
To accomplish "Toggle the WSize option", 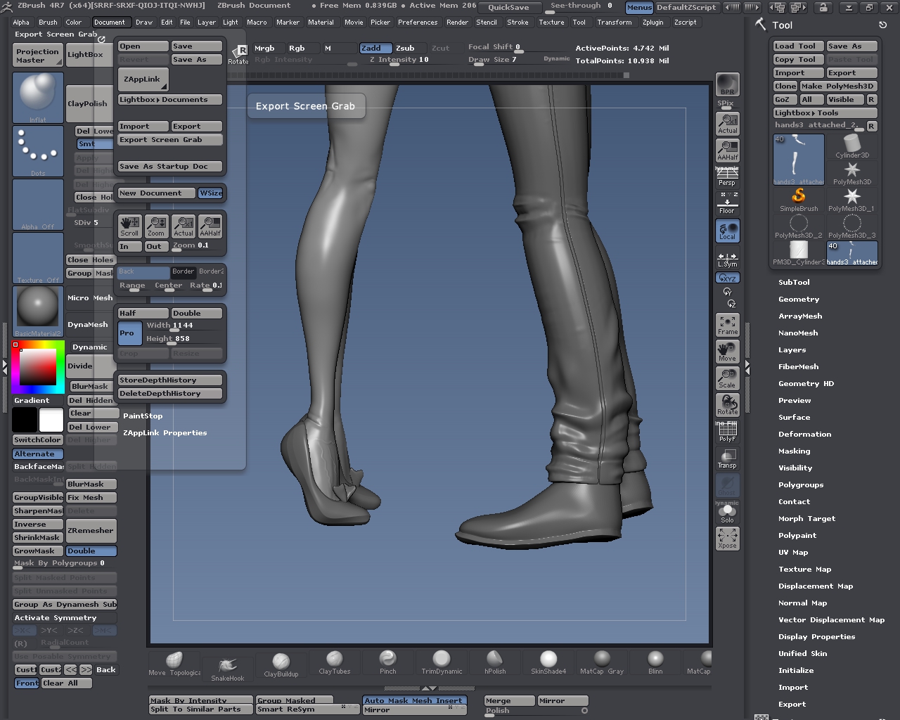I will (210, 193).
